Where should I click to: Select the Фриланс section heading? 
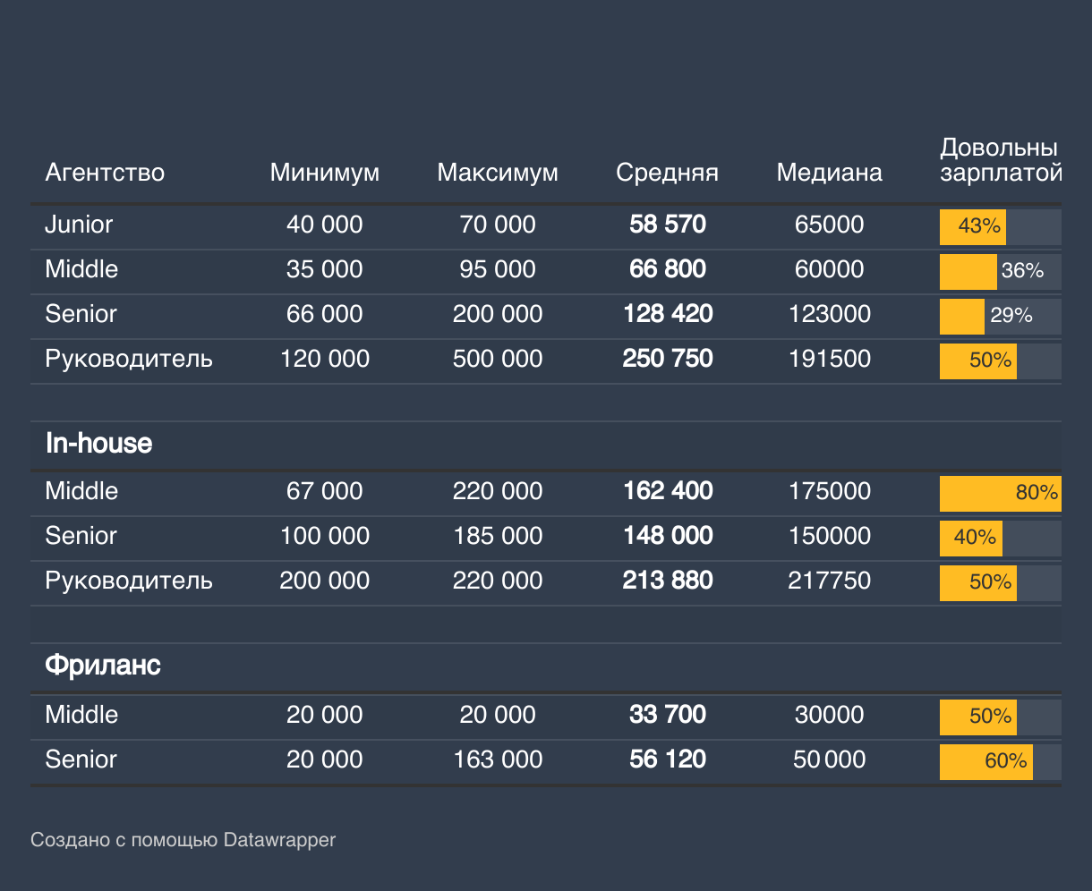click(x=103, y=666)
